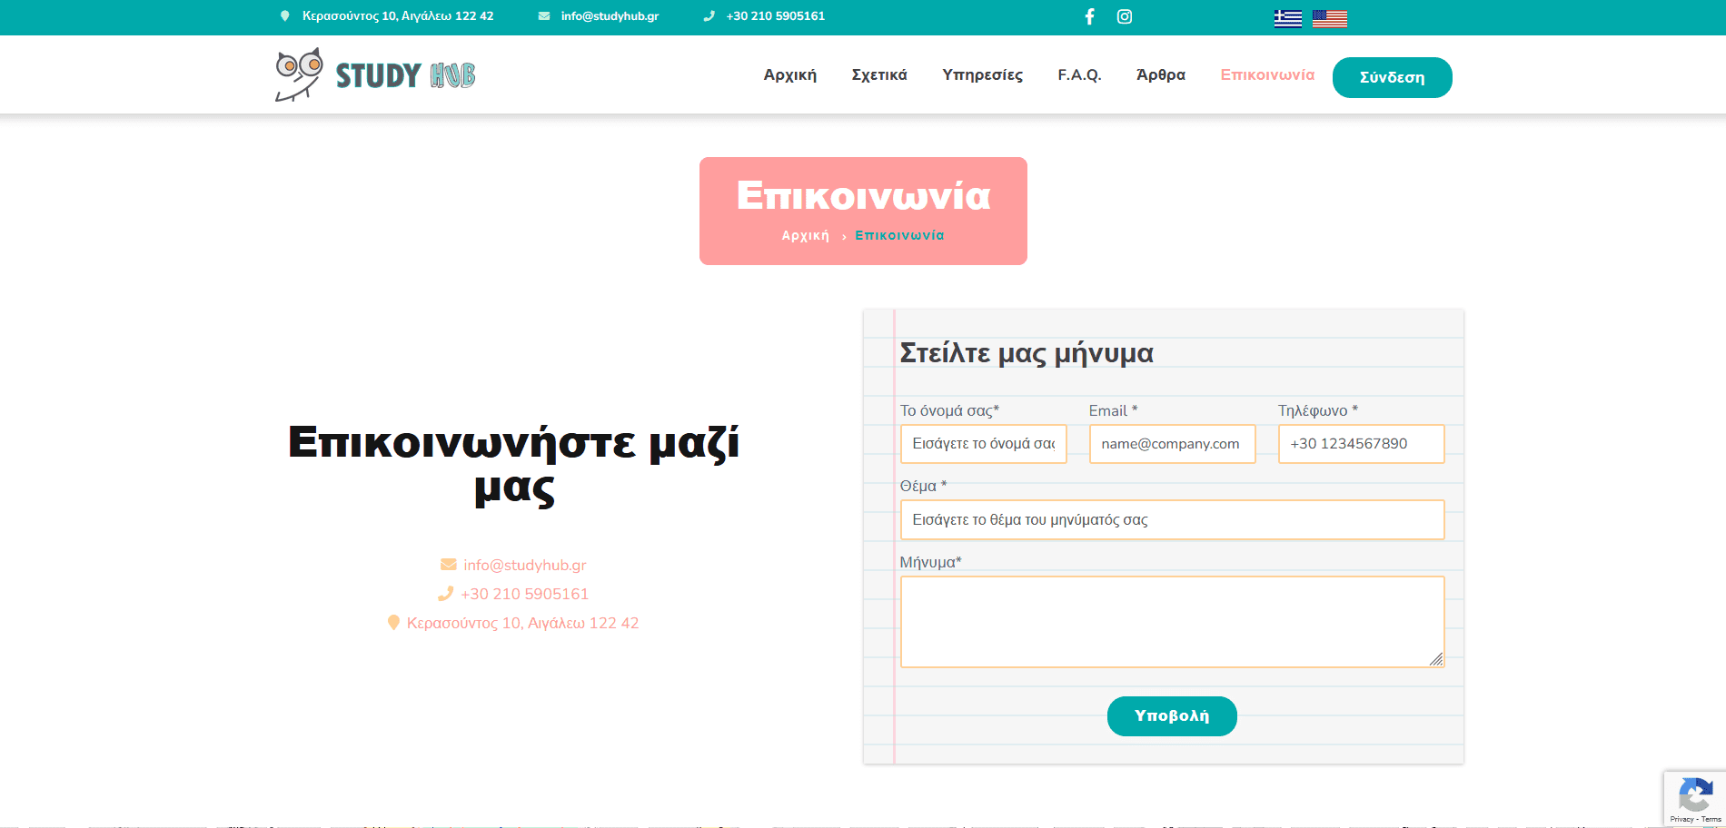Open the Υπηρεσίες menu item
The width and height of the screenshot is (1726, 828).
point(982,75)
